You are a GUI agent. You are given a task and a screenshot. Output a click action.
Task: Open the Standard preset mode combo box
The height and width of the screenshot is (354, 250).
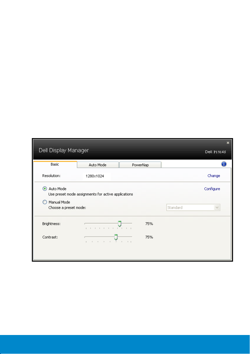(x=190, y=208)
